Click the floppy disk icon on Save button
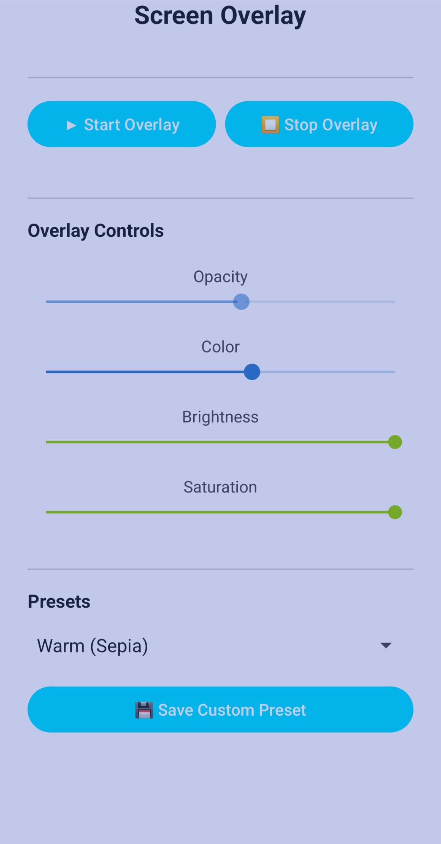The width and height of the screenshot is (441, 844). point(144,710)
